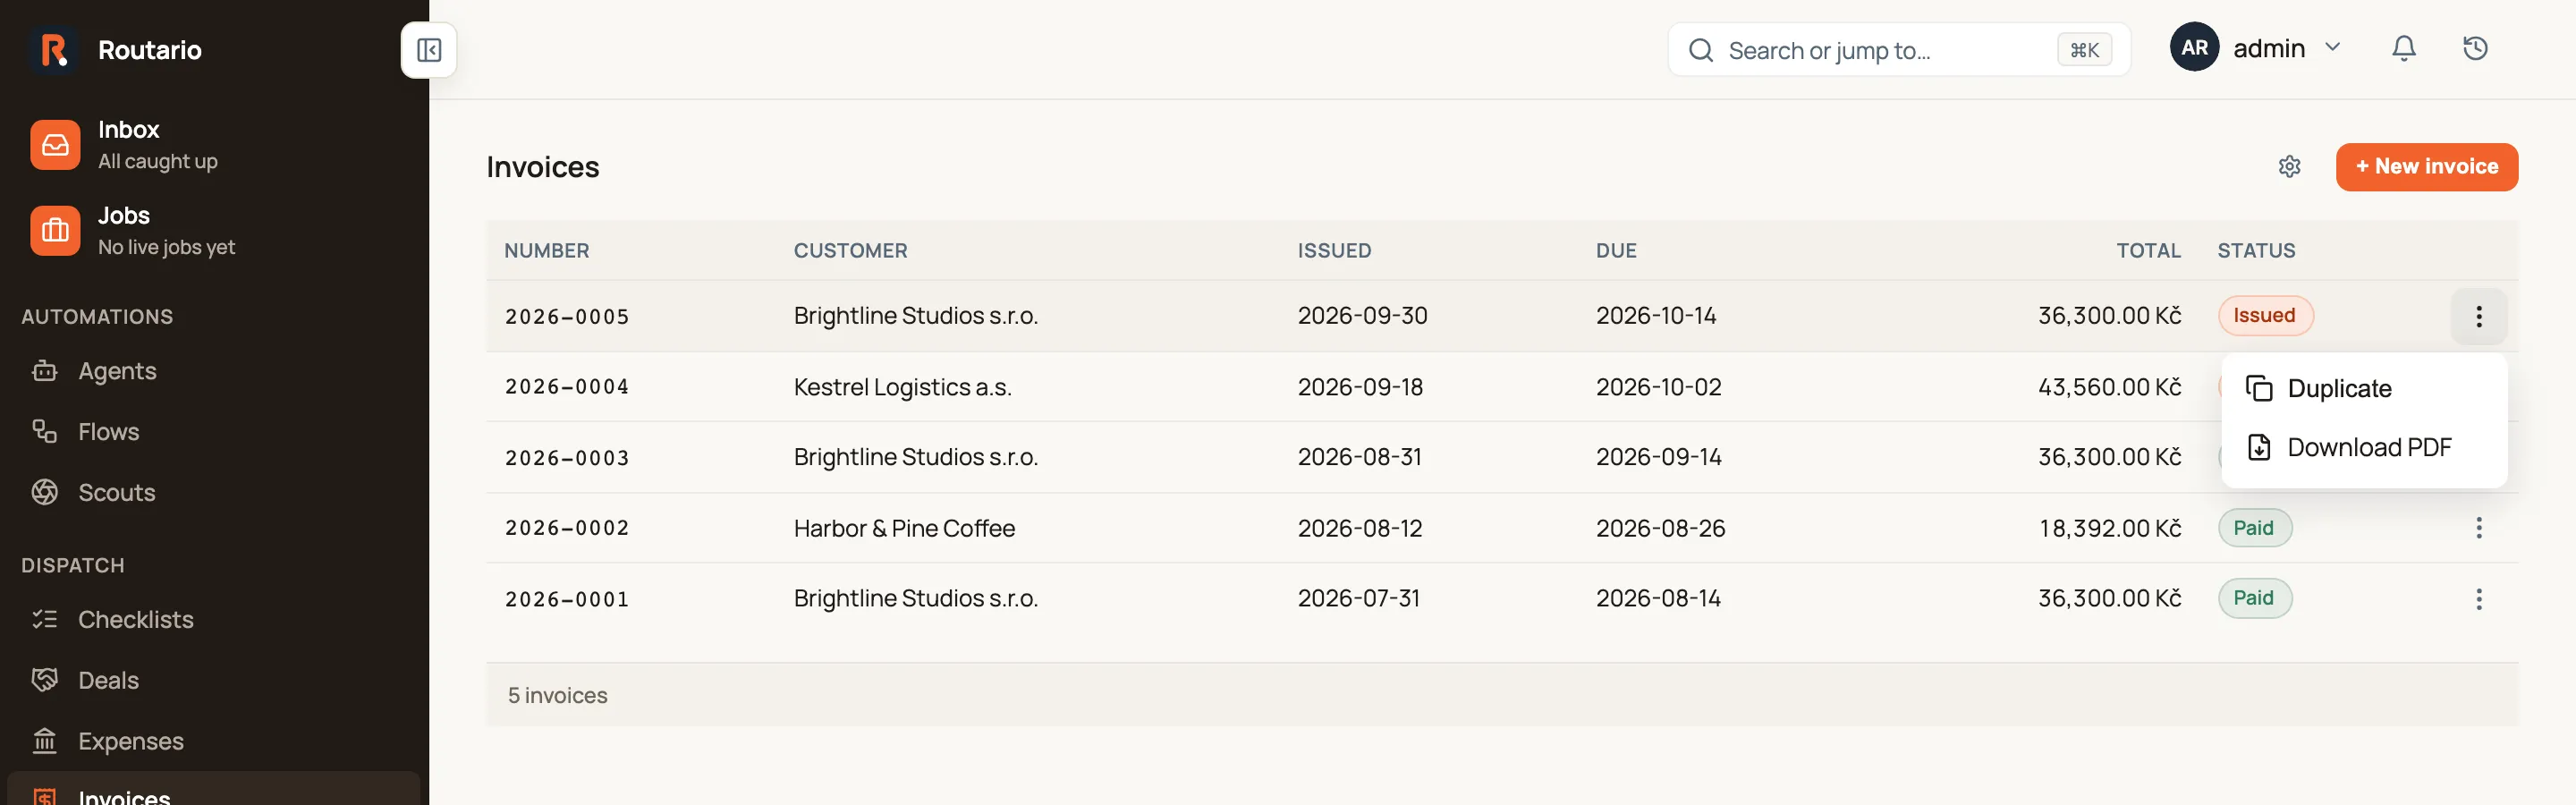
Task: Choose Download PDF from the context menu
Action: pyautogui.click(x=2363, y=447)
